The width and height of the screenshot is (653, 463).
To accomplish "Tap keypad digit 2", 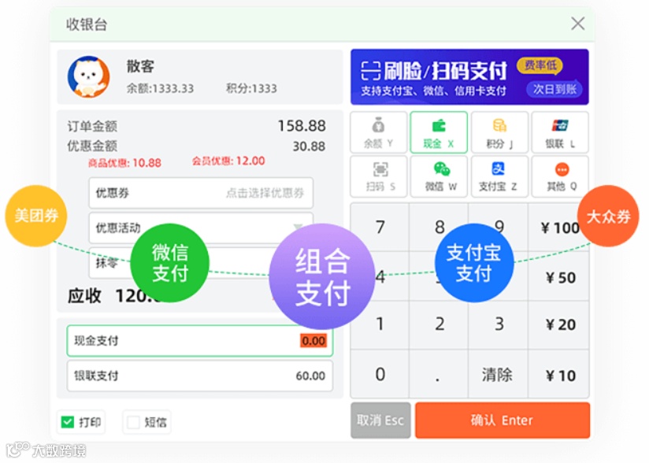I will coord(440,324).
